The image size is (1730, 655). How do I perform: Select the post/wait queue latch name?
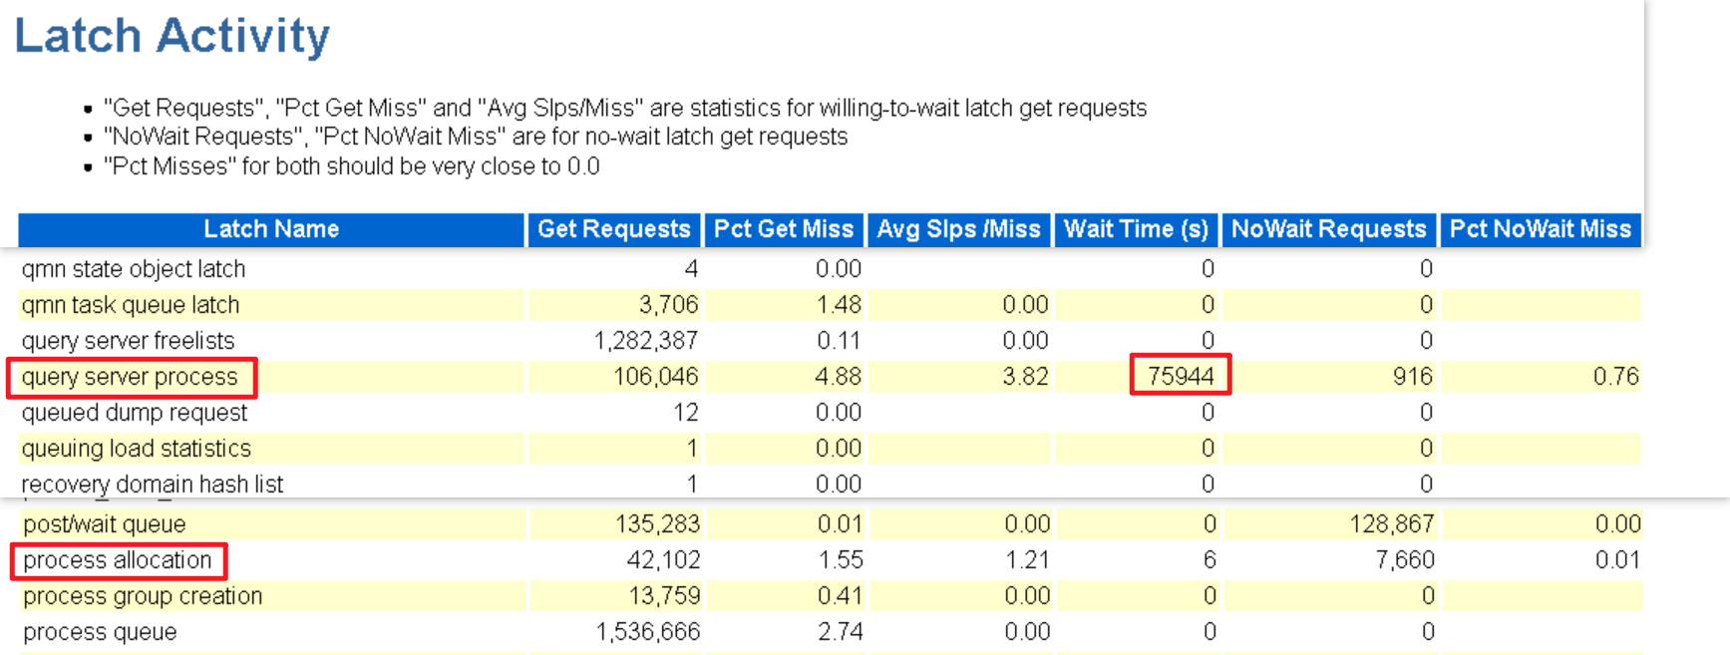105,524
